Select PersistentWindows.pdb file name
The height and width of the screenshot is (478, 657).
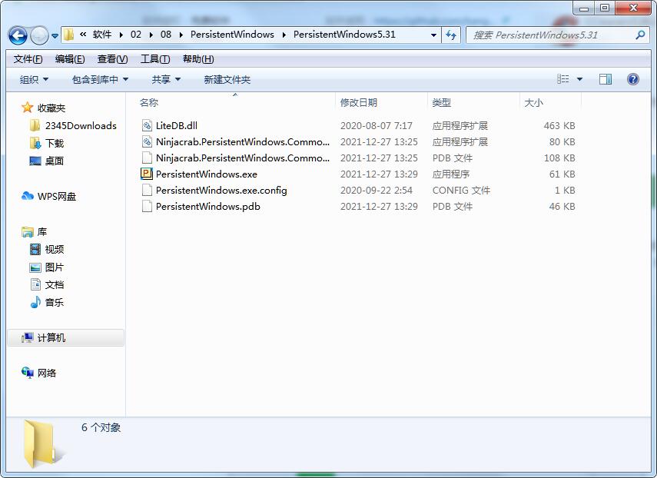[x=207, y=207]
